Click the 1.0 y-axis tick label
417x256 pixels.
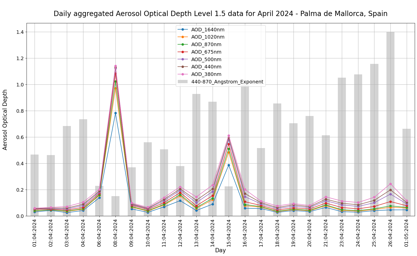click(x=20, y=85)
